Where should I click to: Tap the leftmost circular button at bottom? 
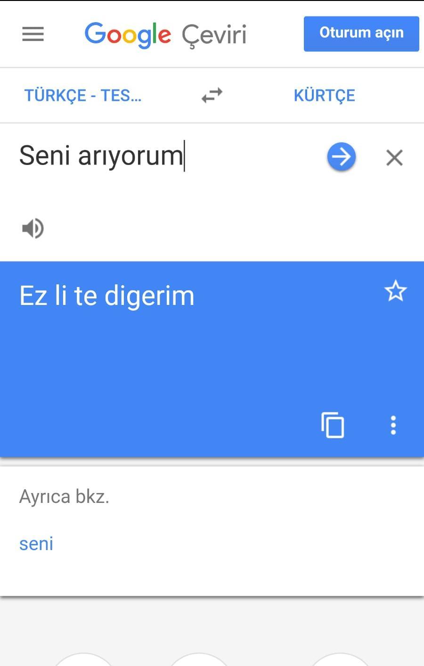[84, 660]
